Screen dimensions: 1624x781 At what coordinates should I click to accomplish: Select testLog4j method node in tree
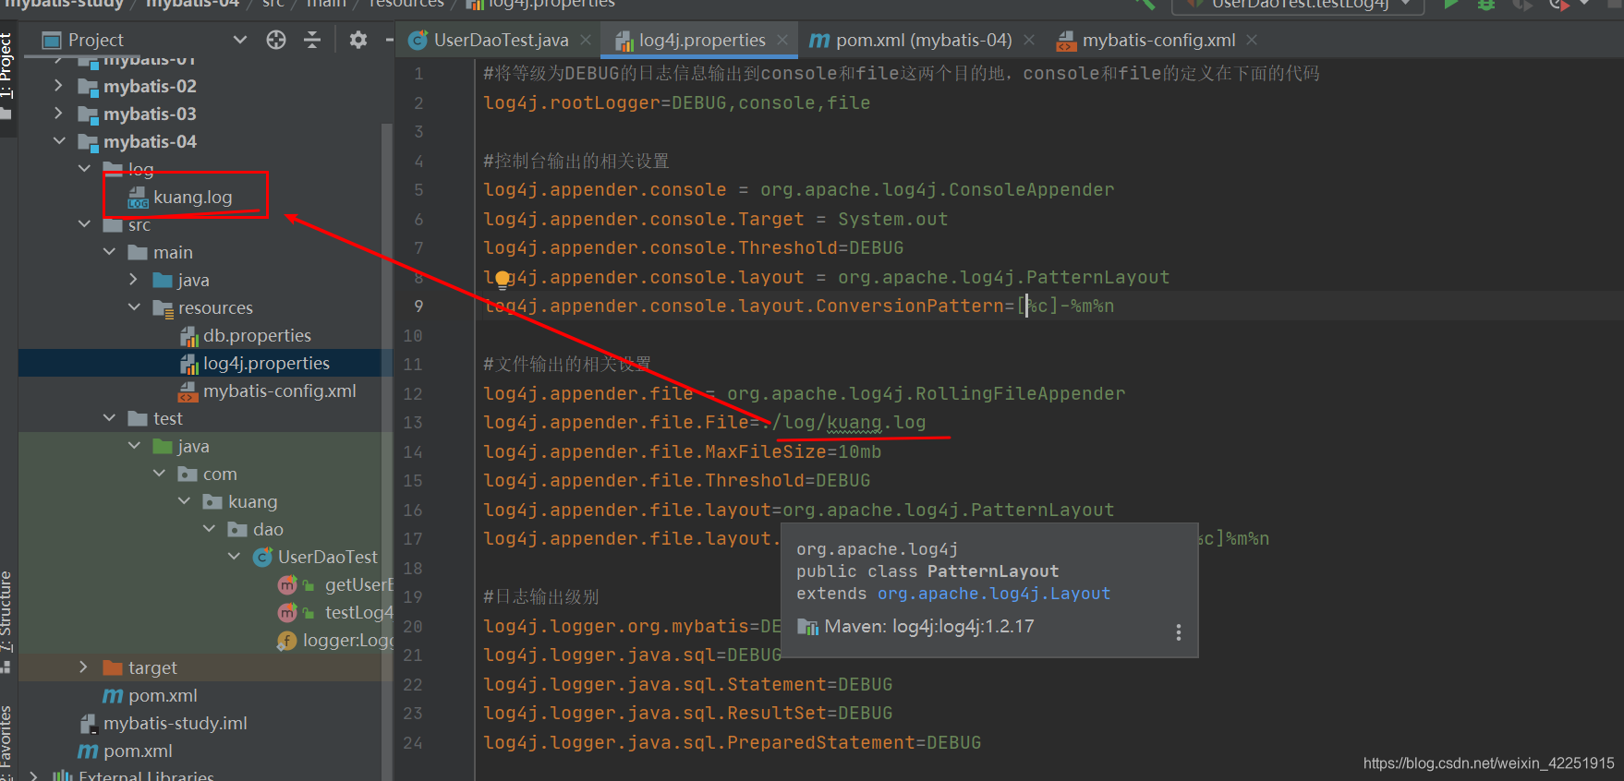(x=358, y=613)
